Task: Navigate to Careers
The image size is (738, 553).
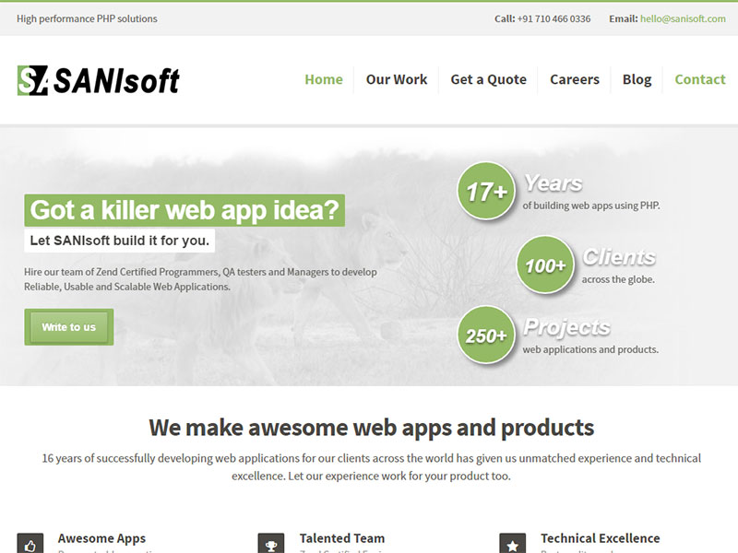Action: point(575,79)
